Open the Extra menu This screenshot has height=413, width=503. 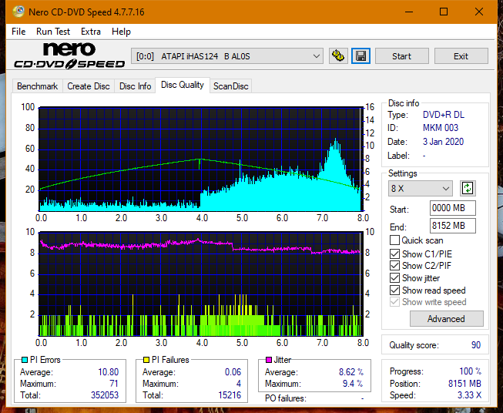pyautogui.click(x=91, y=32)
